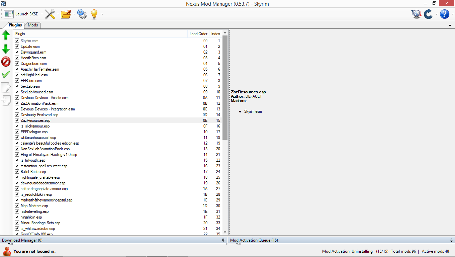455x257 pixels.
Task: Select the NonSexLabAnimationPack.esp row
Action: click(118, 149)
